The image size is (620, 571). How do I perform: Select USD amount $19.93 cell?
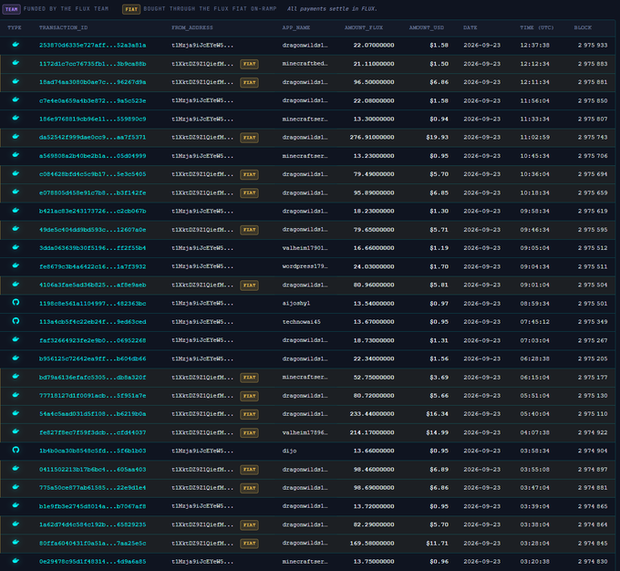coord(437,138)
